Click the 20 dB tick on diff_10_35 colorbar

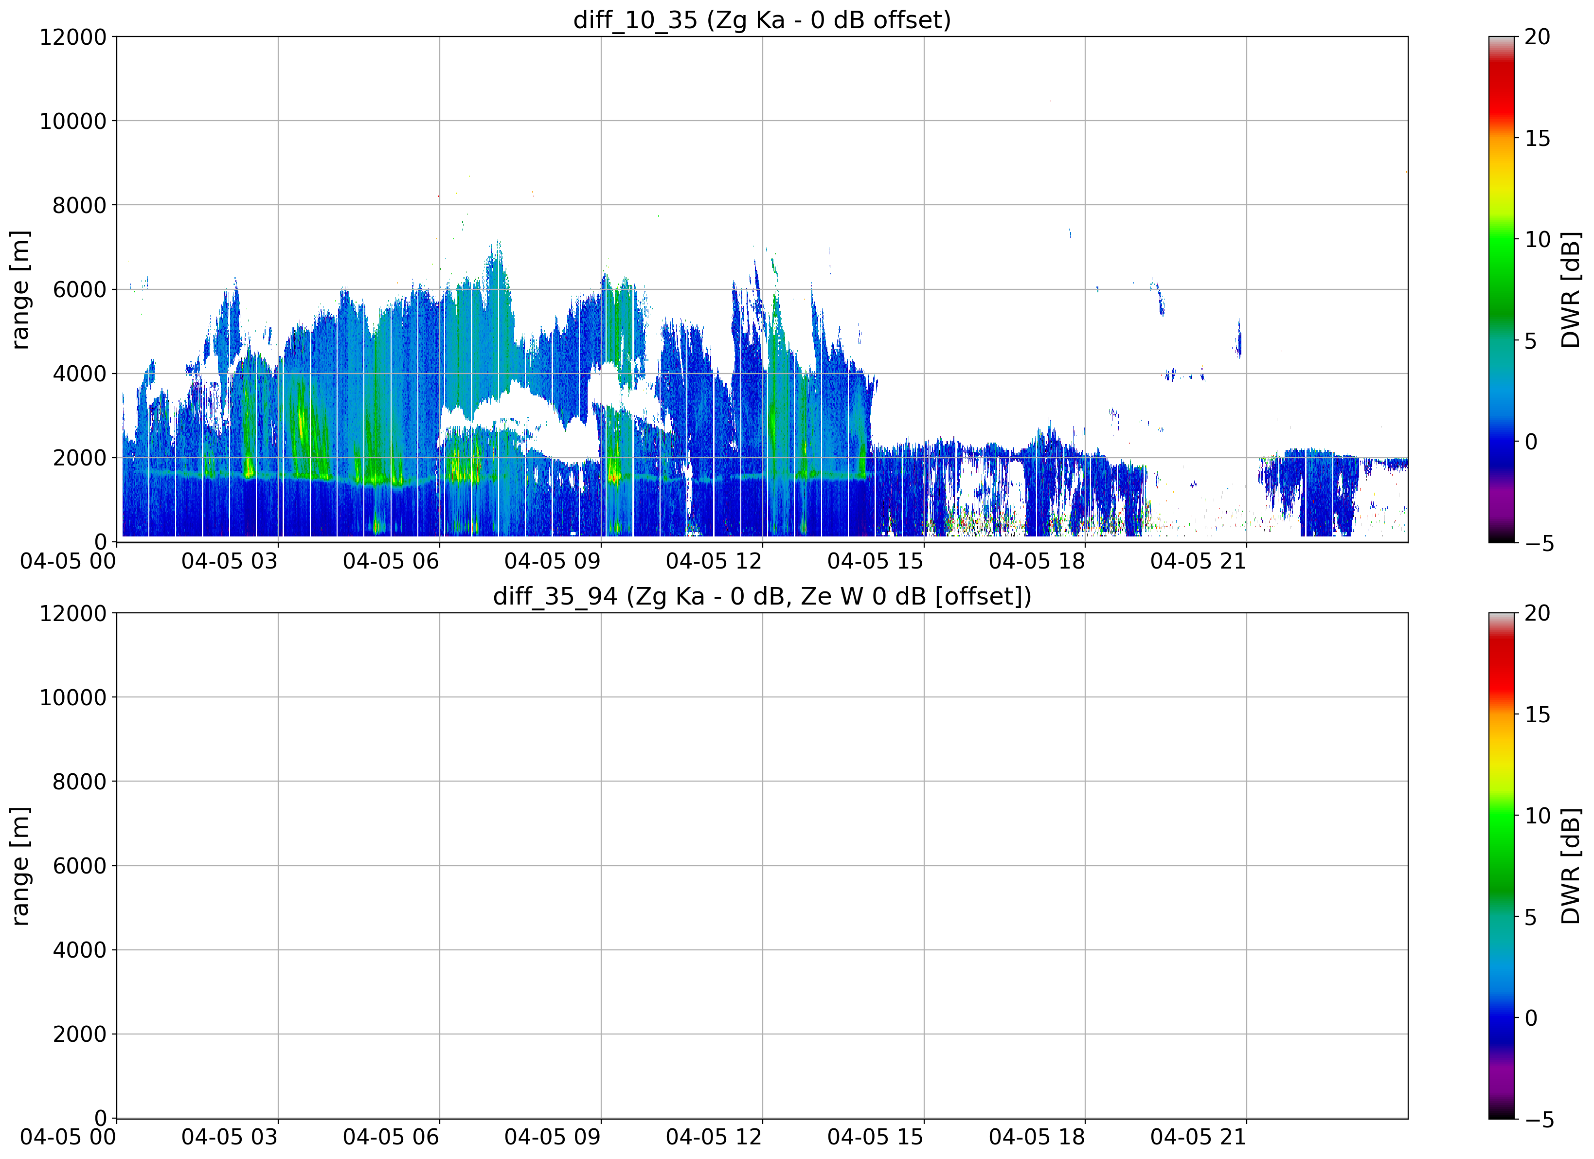click(x=1537, y=36)
